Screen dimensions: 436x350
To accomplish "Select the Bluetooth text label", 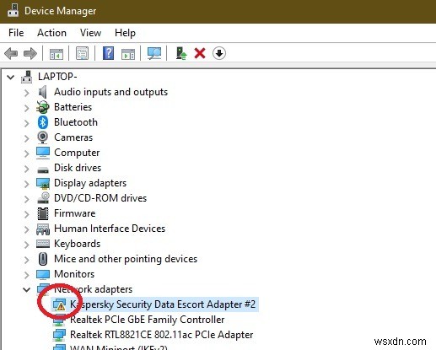I will coord(76,122).
